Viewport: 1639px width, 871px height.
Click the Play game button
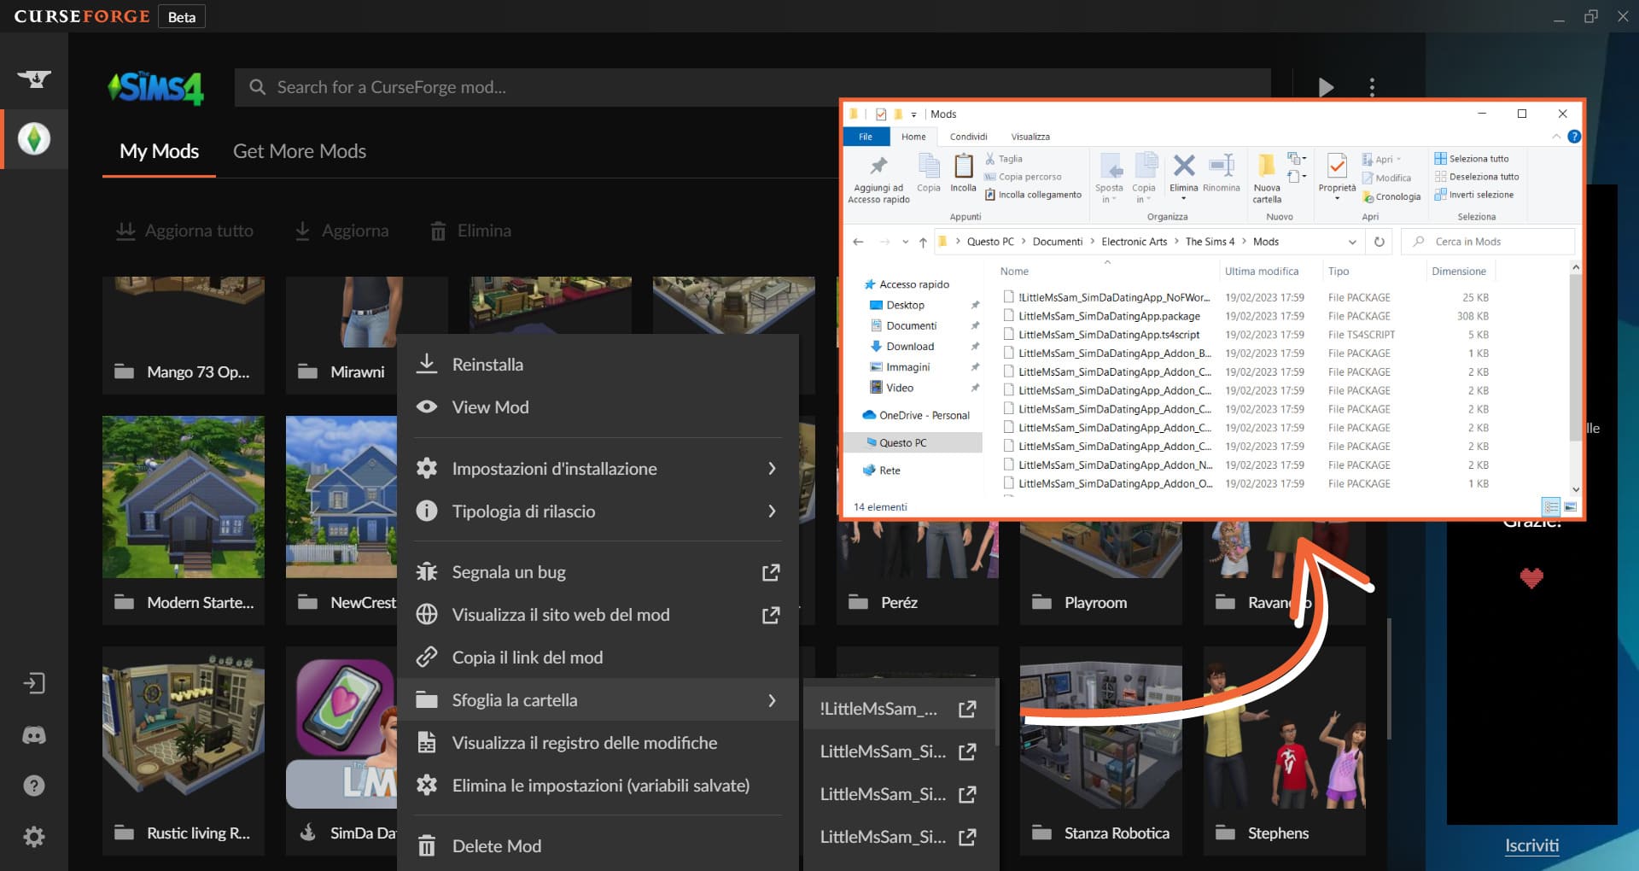pos(1325,87)
